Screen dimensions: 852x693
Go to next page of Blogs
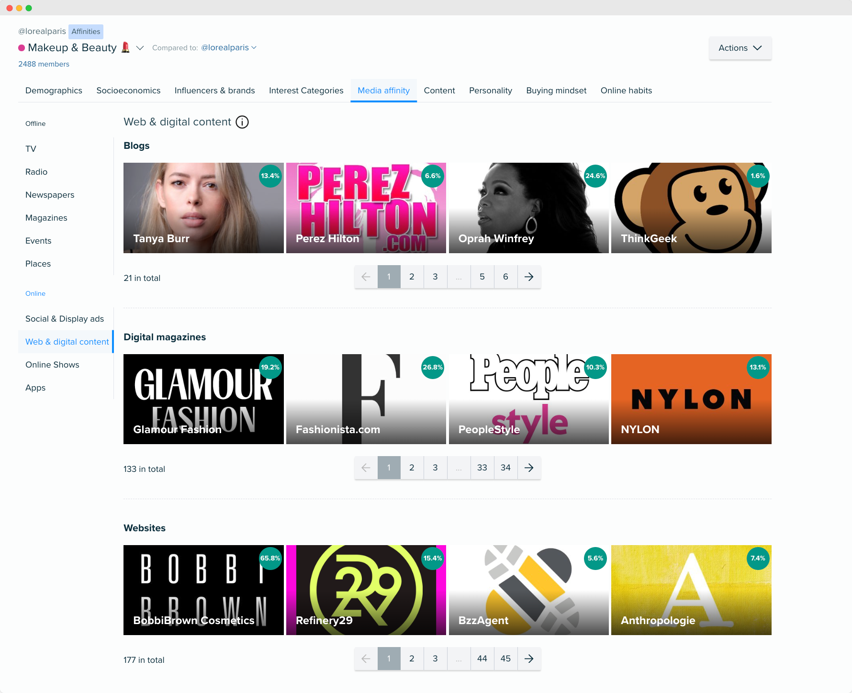[529, 277]
